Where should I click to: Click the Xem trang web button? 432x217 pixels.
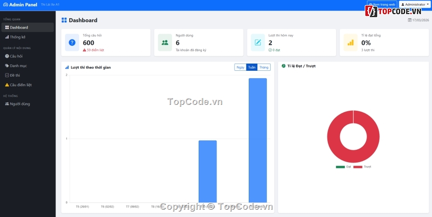point(382,5)
